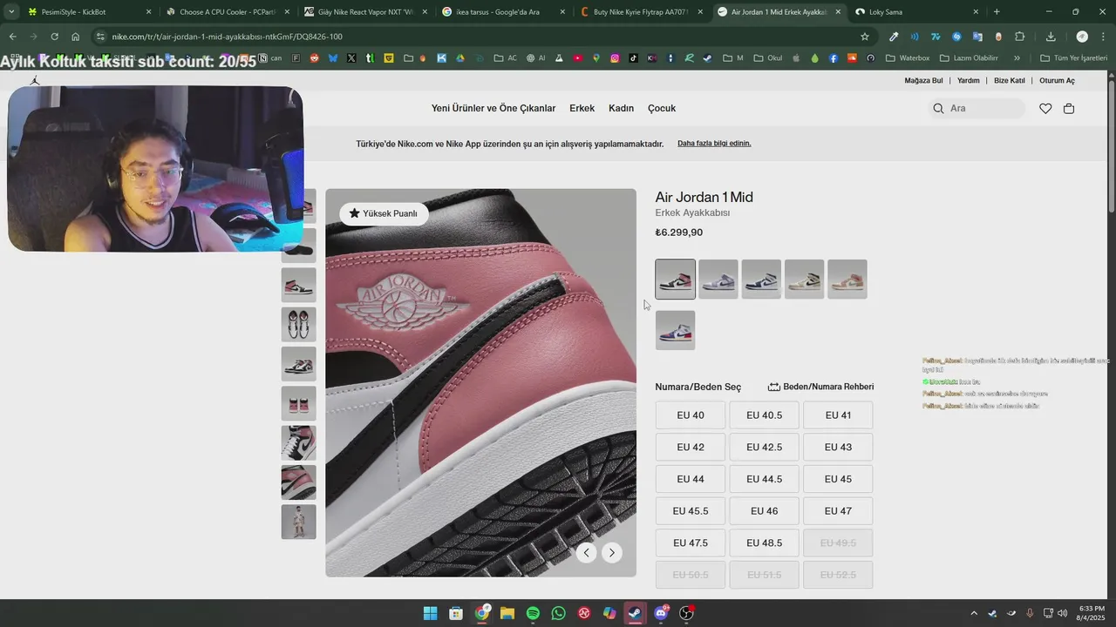This screenshot has width=1116, height=627.
Task: Open YouTube bookmark icon
Action: [578, 58]
